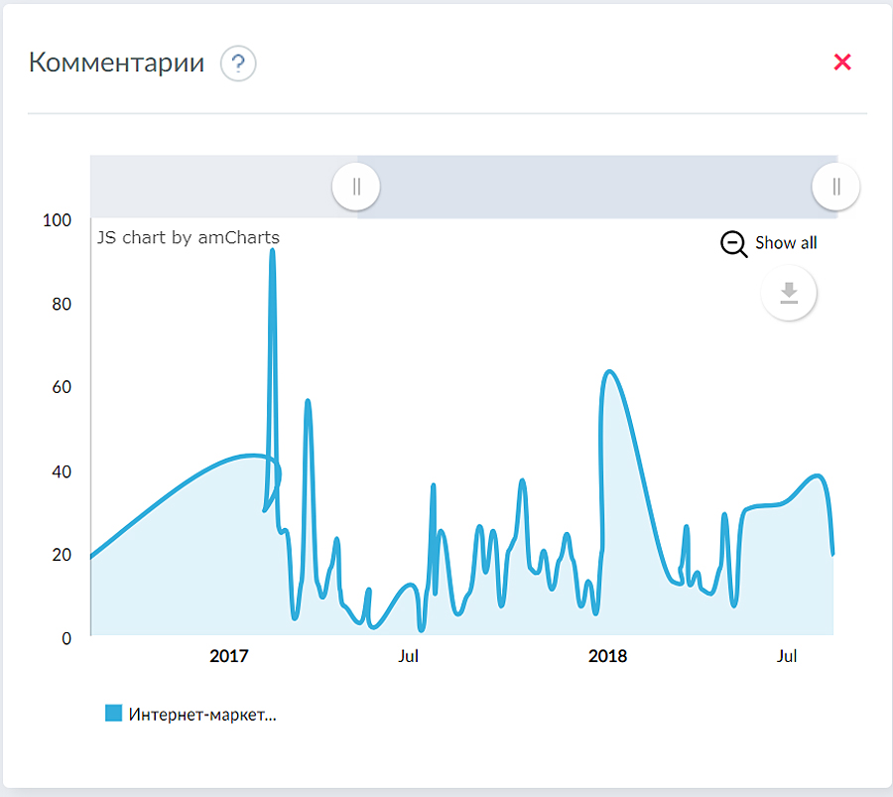Click the question mark help icon
This screenshot has height=797, width=893.
(238, 65)
